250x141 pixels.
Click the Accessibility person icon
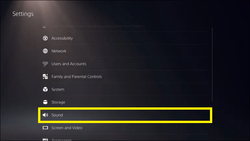tap(45, 38)
